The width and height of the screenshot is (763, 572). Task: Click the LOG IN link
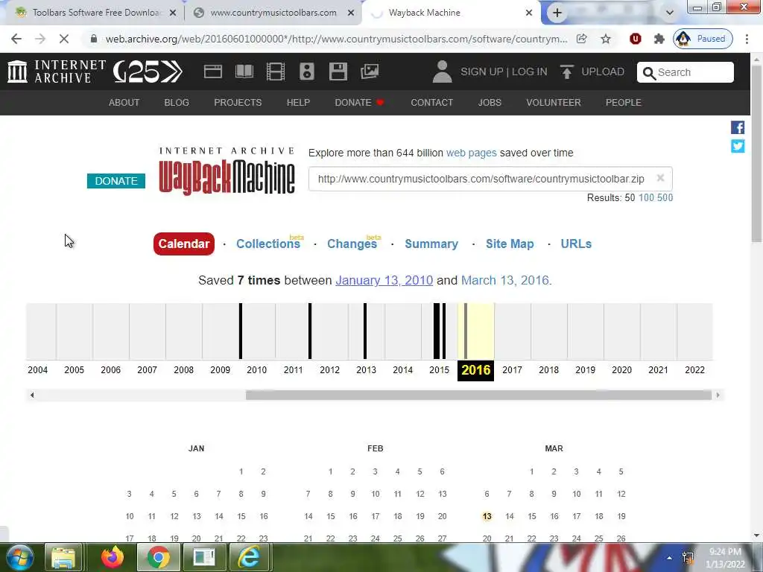point(530,71)
